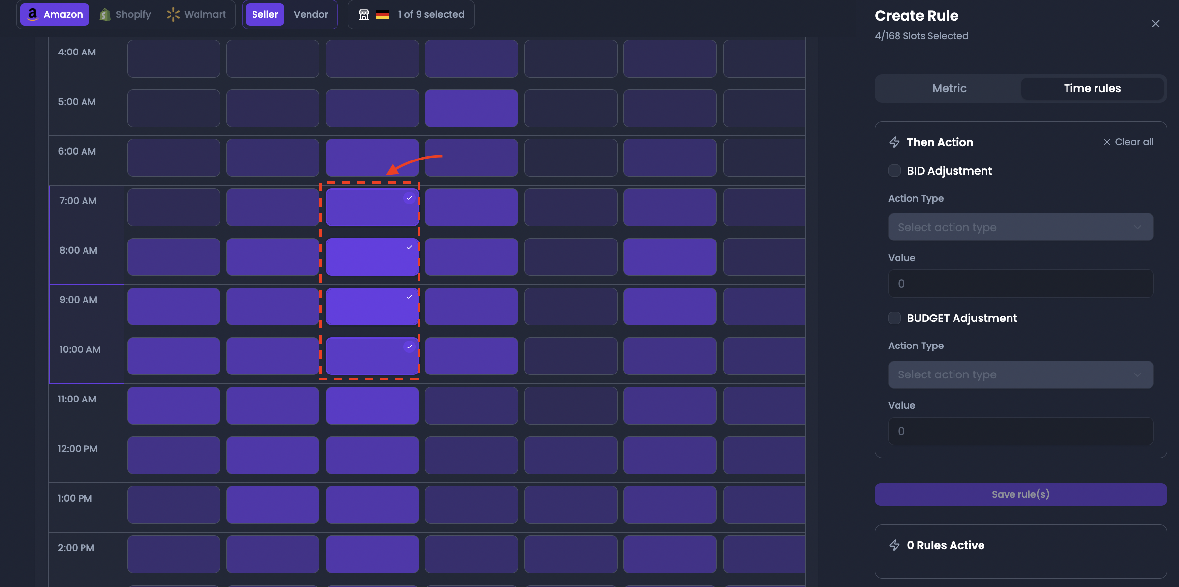Switch to the Metric tab
The image size is (1179, 587).
949,88
